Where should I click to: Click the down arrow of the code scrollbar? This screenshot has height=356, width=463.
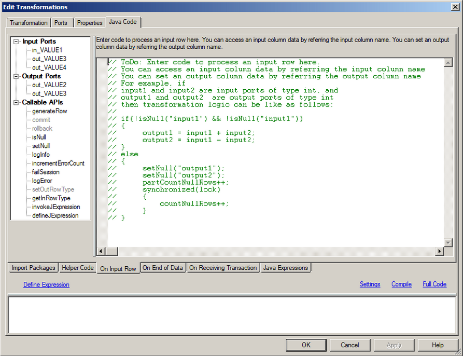[448, 242]
